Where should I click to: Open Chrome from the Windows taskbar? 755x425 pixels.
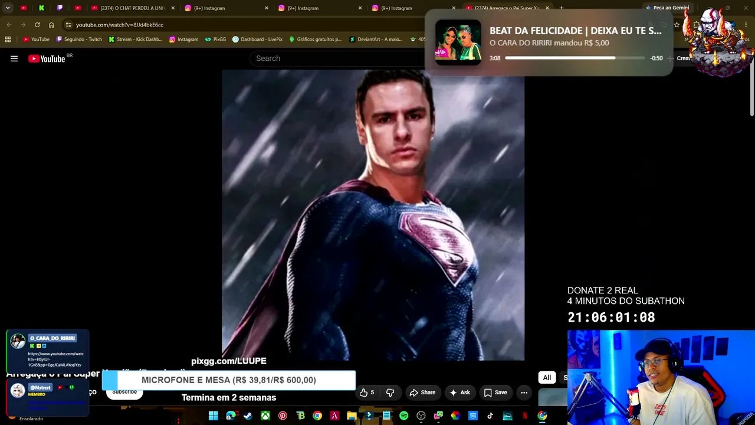pyautogui.click(x=317, y=416)
